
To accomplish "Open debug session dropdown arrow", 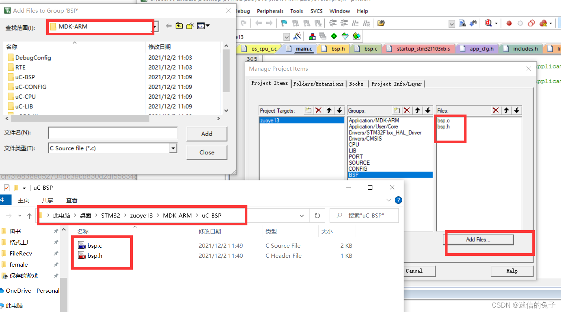I will coord(496,23).
